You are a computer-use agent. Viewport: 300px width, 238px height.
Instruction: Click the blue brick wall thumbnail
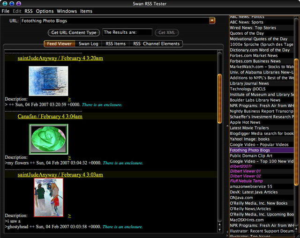coord(48,81)
